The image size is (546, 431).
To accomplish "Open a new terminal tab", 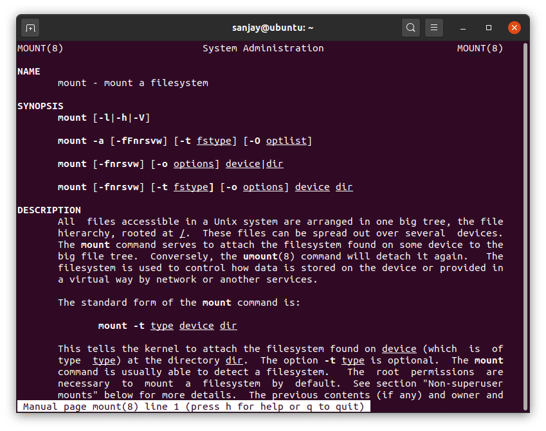I will (x=30, y=28).
